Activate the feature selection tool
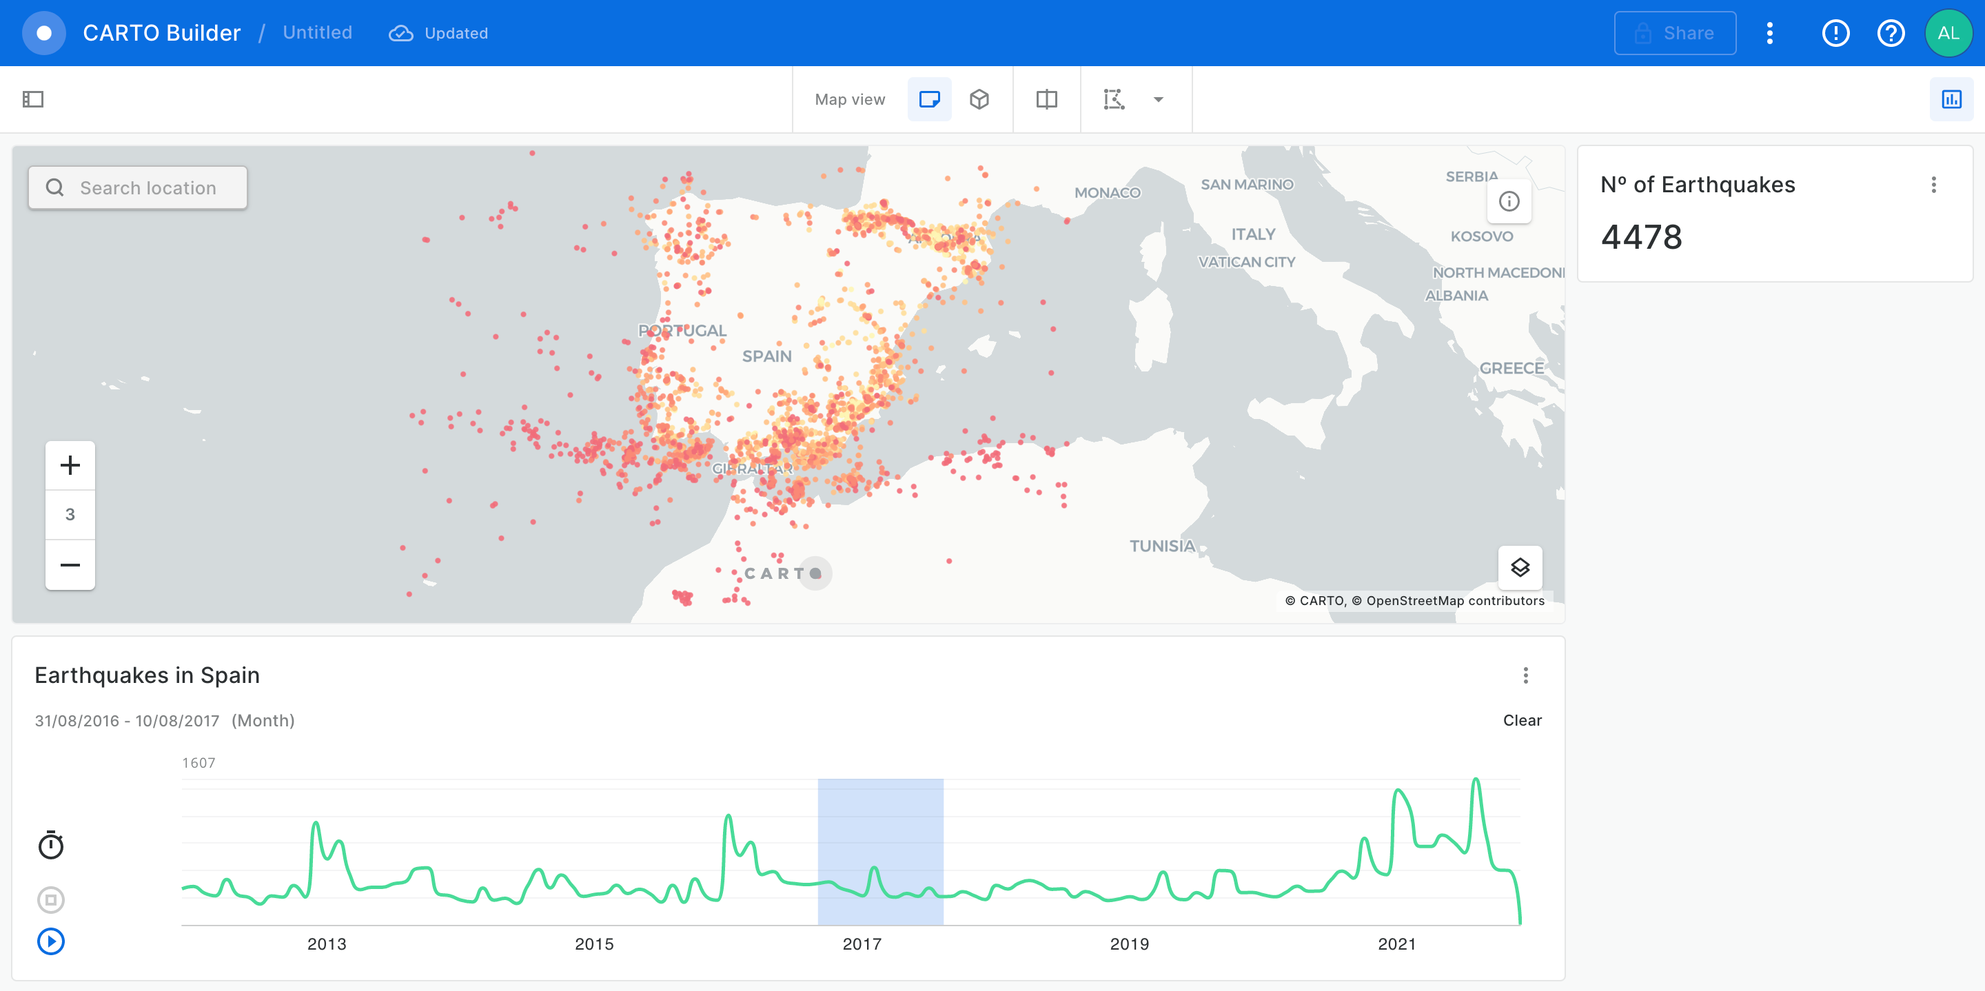 click(x=1114, y=99)
